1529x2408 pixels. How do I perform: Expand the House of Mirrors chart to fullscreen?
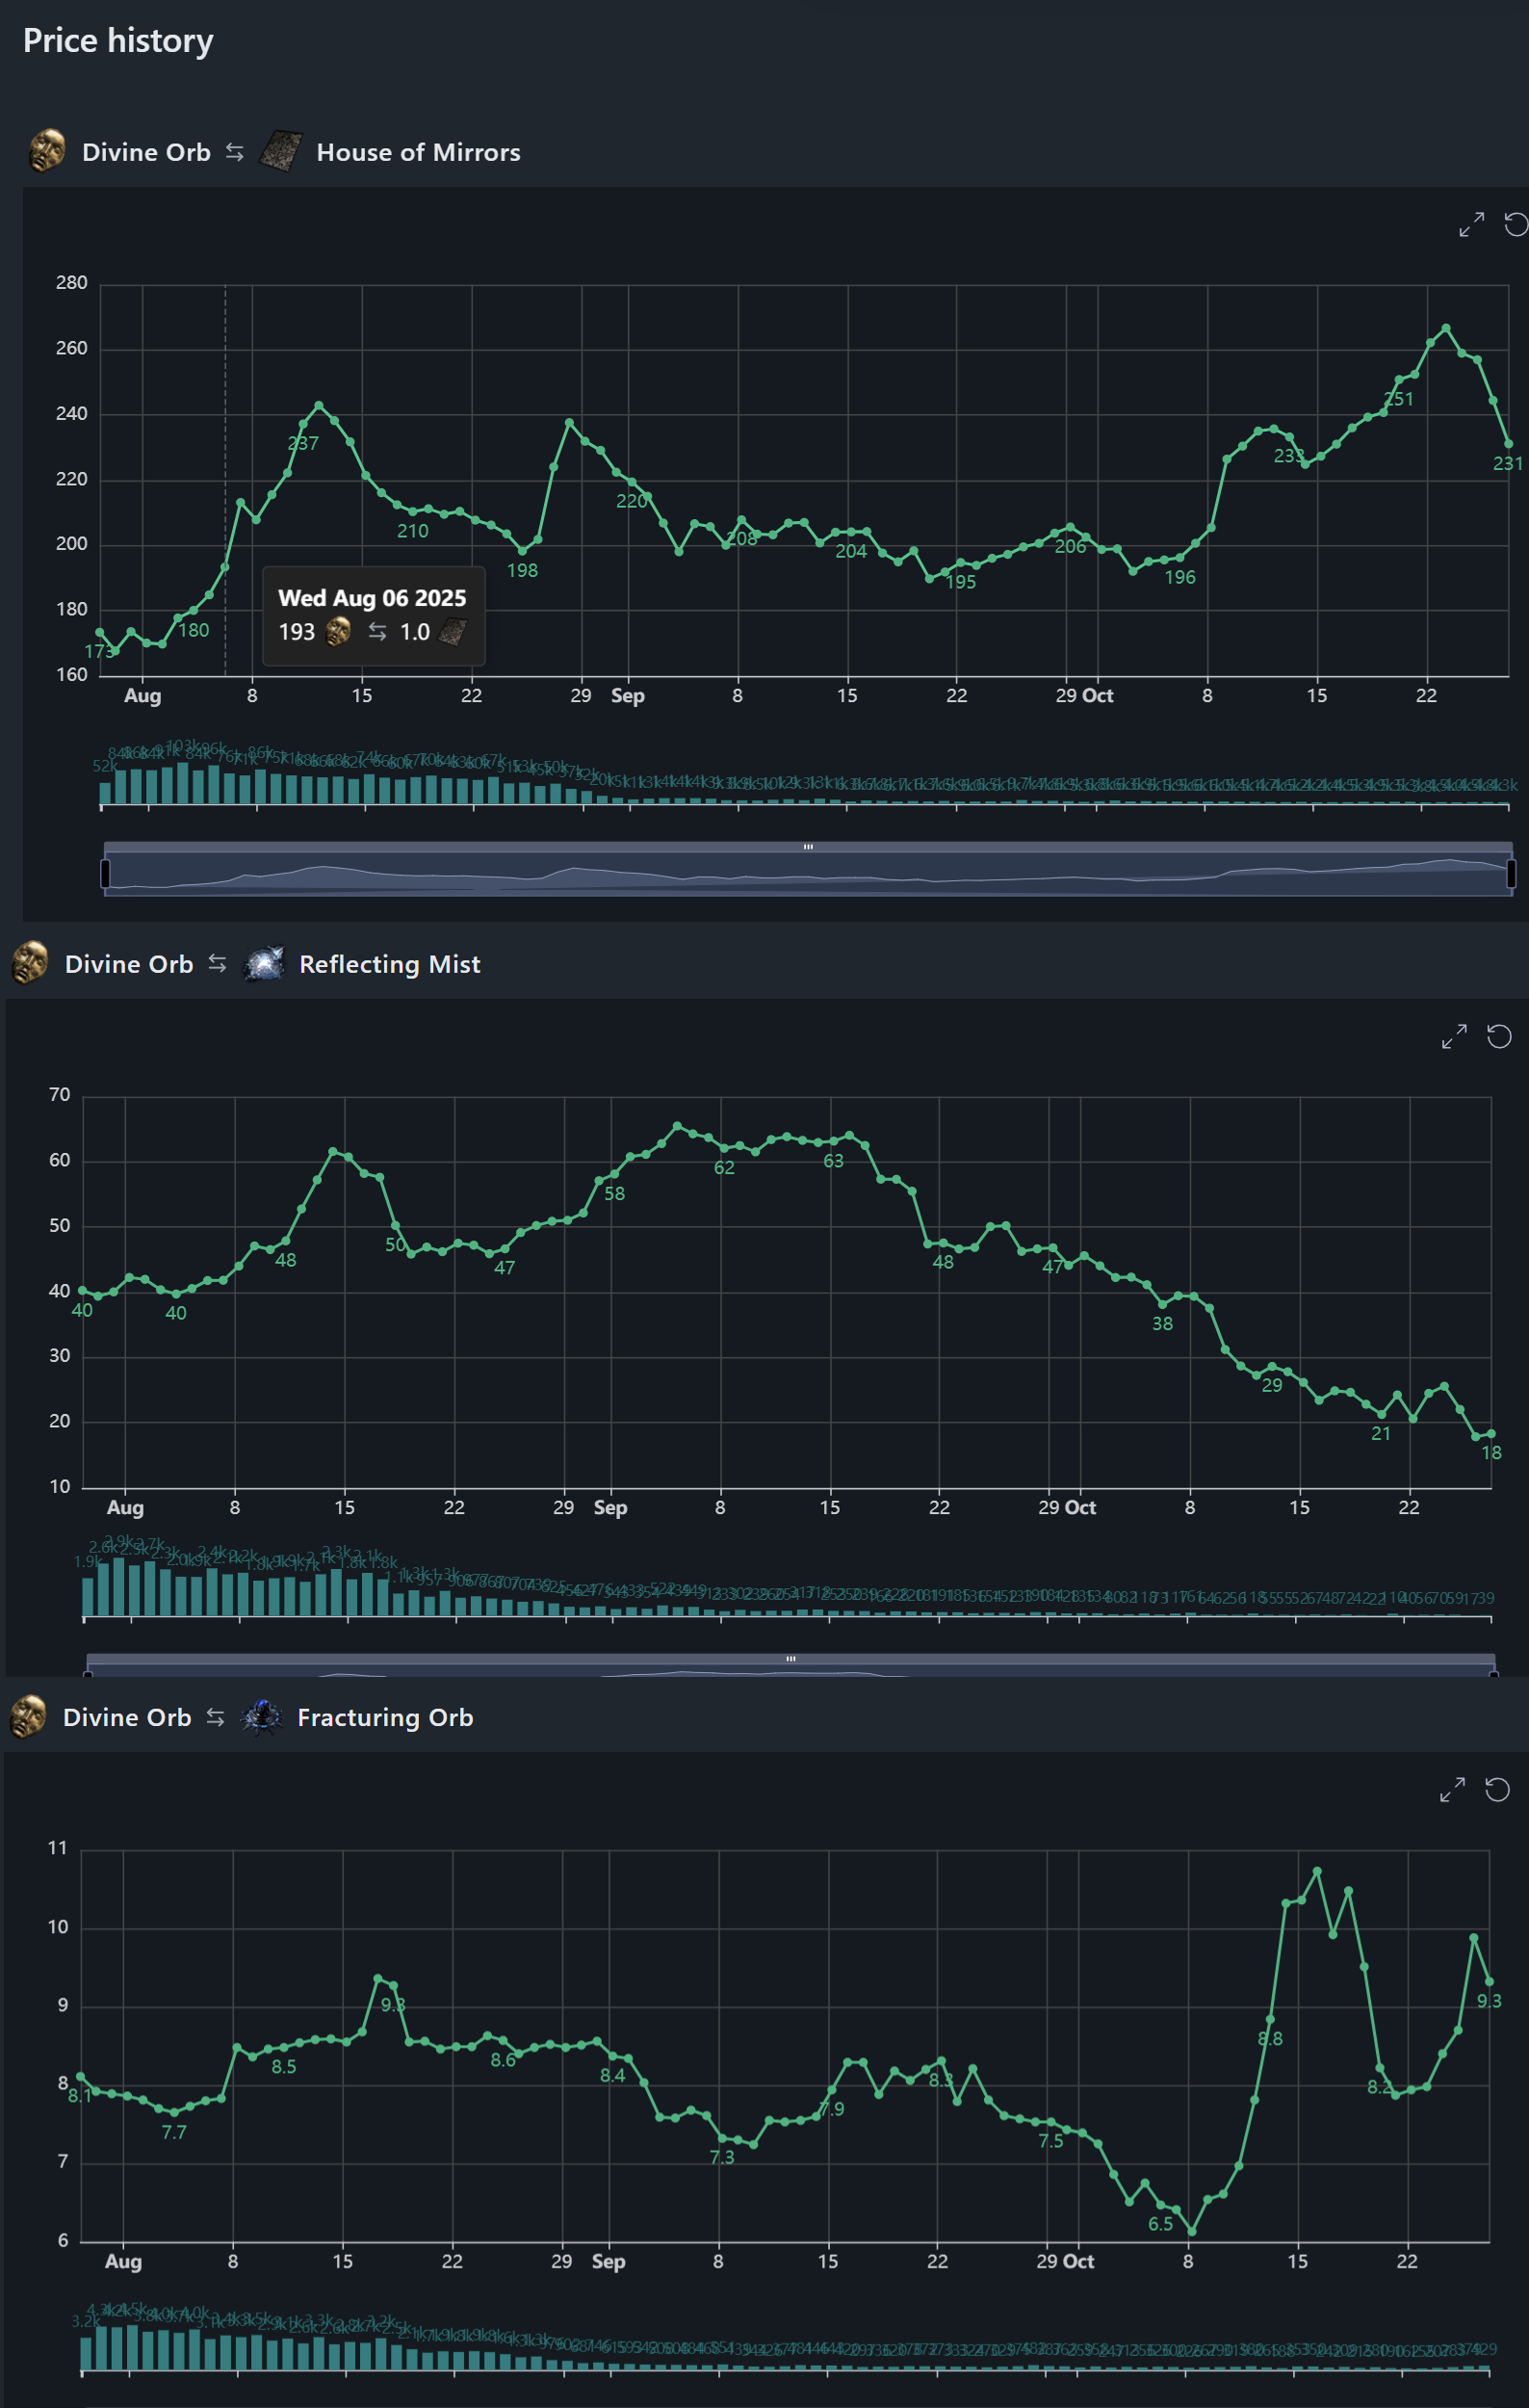pos(1471,224)
